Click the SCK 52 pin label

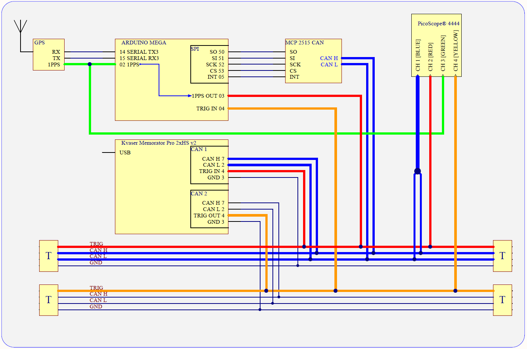[215, 65]
